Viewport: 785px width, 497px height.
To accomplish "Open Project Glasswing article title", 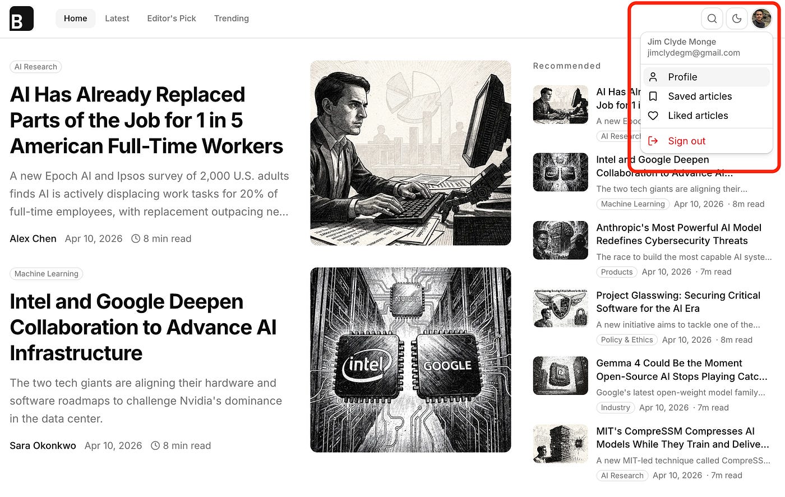I will pyautogui.click(x=678, y=302).
